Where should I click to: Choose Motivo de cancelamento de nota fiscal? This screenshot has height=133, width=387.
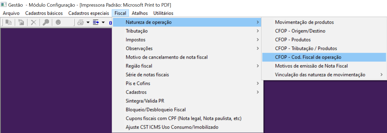coord(167,57)
